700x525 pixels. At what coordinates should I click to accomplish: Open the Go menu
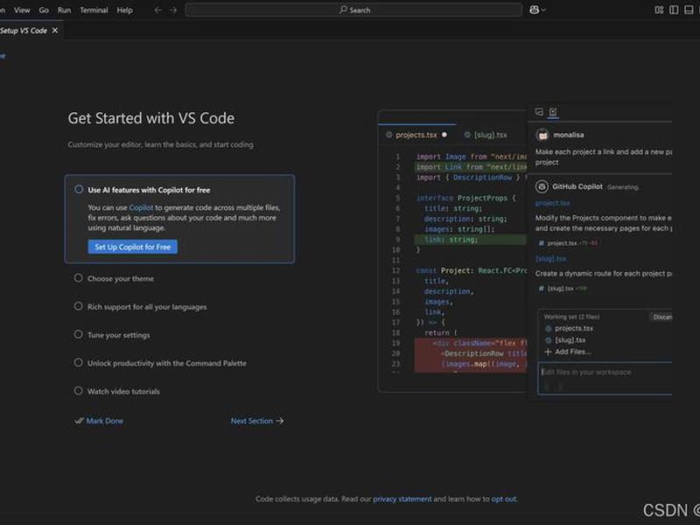click(x=44, y=10)
